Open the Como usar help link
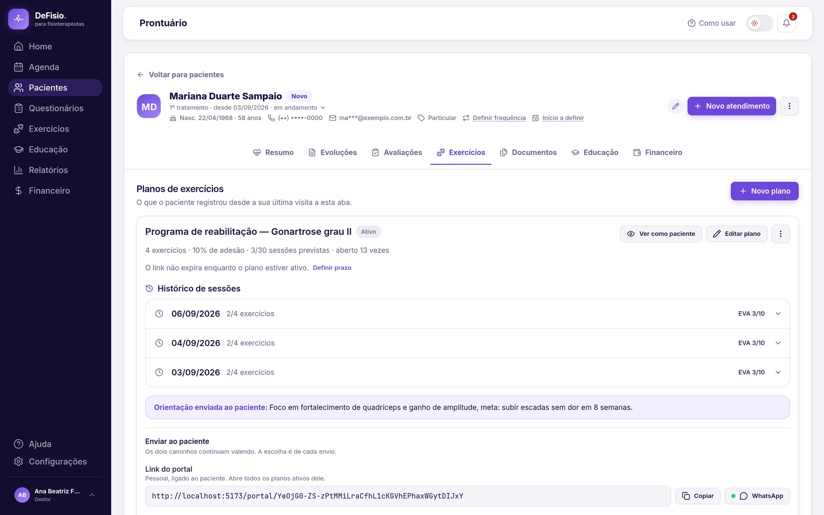Screen dimensions: 824x515 tap(712, 23)
